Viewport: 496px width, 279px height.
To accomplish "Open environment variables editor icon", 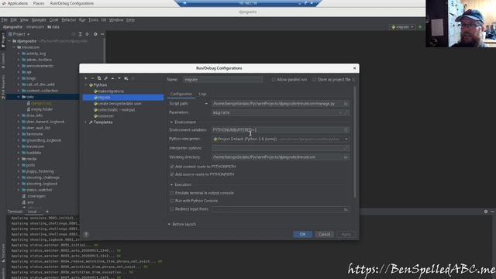I will point(346,129).
